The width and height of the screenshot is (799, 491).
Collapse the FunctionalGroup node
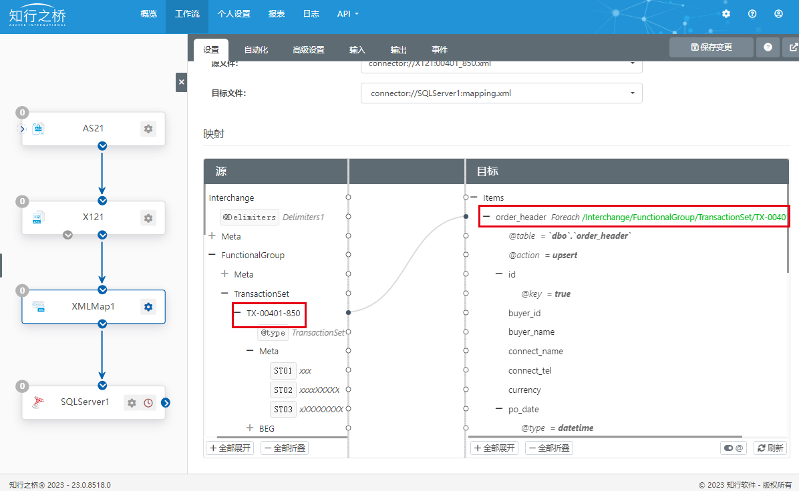(x=212, y=255)
